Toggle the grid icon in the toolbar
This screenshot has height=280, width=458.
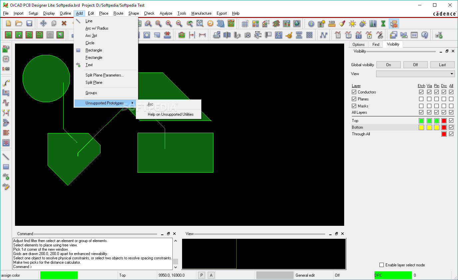(x=245, y=24)
